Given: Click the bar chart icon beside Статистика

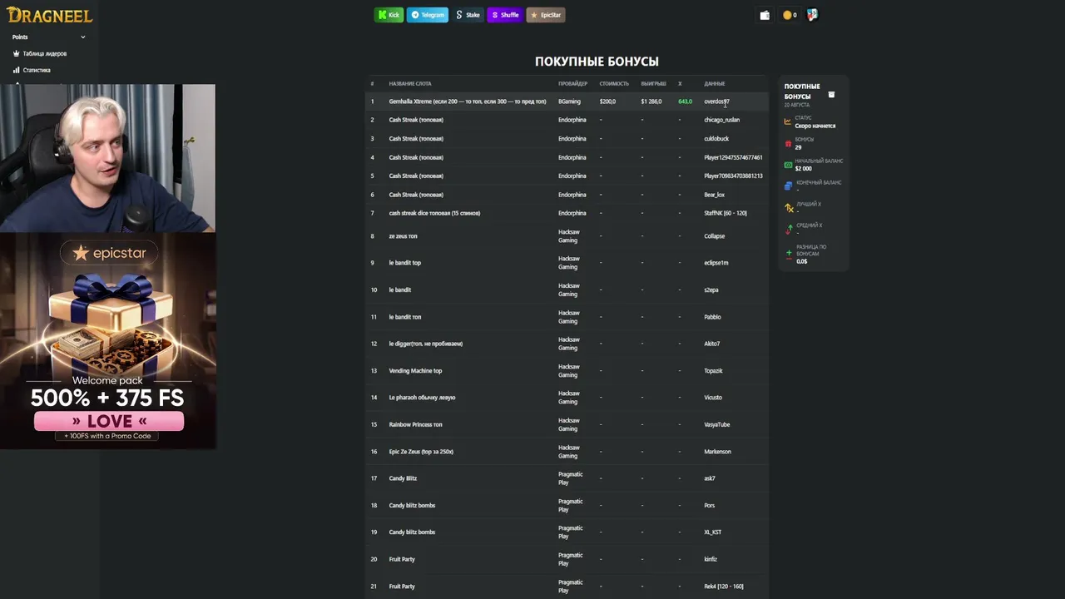Looking at the screenshot, I should pyautogui.click(x=17, y=70).
